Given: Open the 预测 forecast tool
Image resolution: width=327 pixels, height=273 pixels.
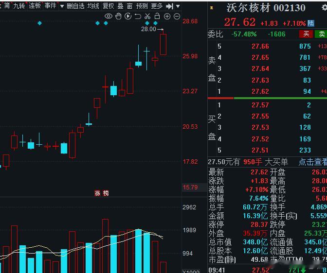Looking at the screenshot, I should 142,6.
